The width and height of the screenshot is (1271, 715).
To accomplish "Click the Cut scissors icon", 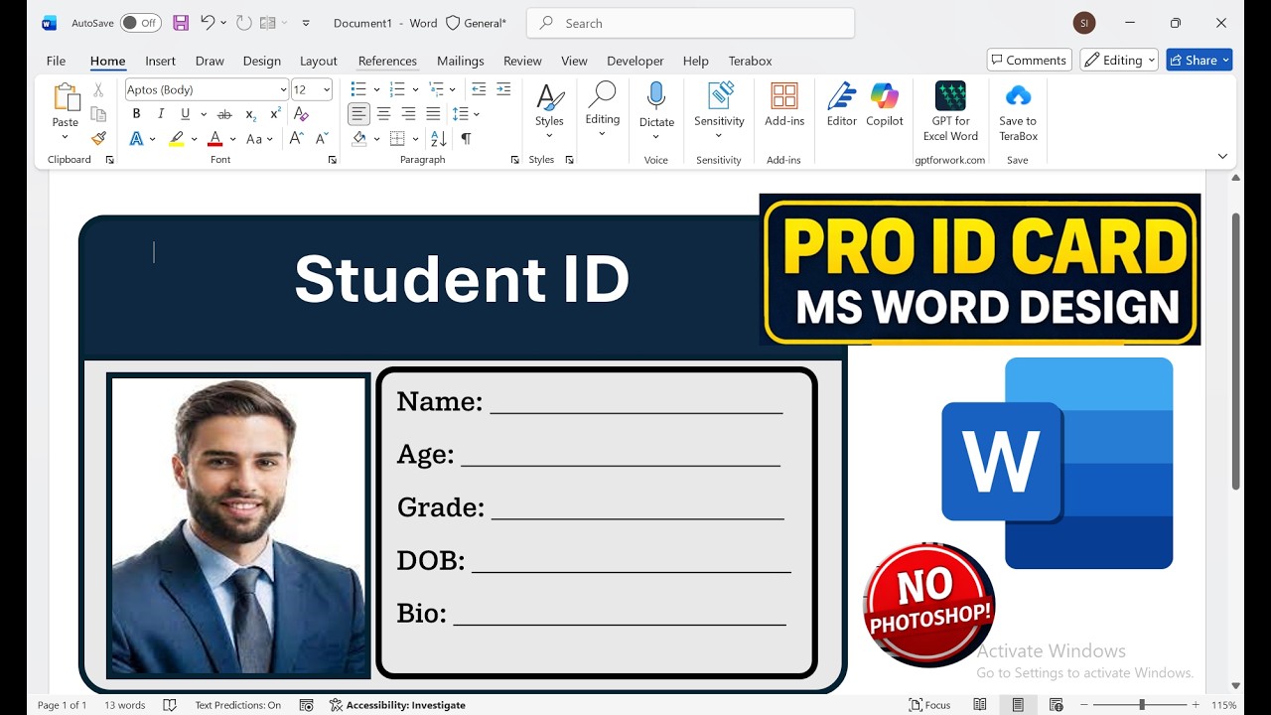I will pos(98,89).
